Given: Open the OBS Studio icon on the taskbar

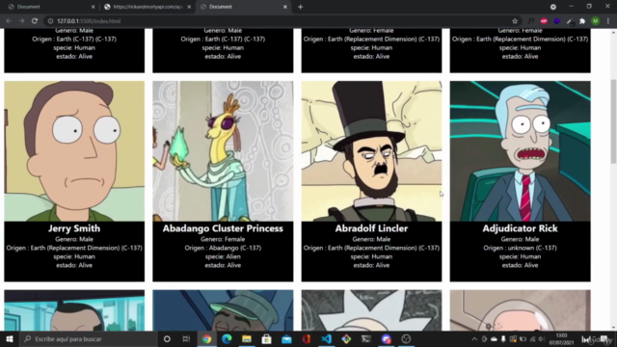Looking at the screenshot, I should (x=406, y=338).
